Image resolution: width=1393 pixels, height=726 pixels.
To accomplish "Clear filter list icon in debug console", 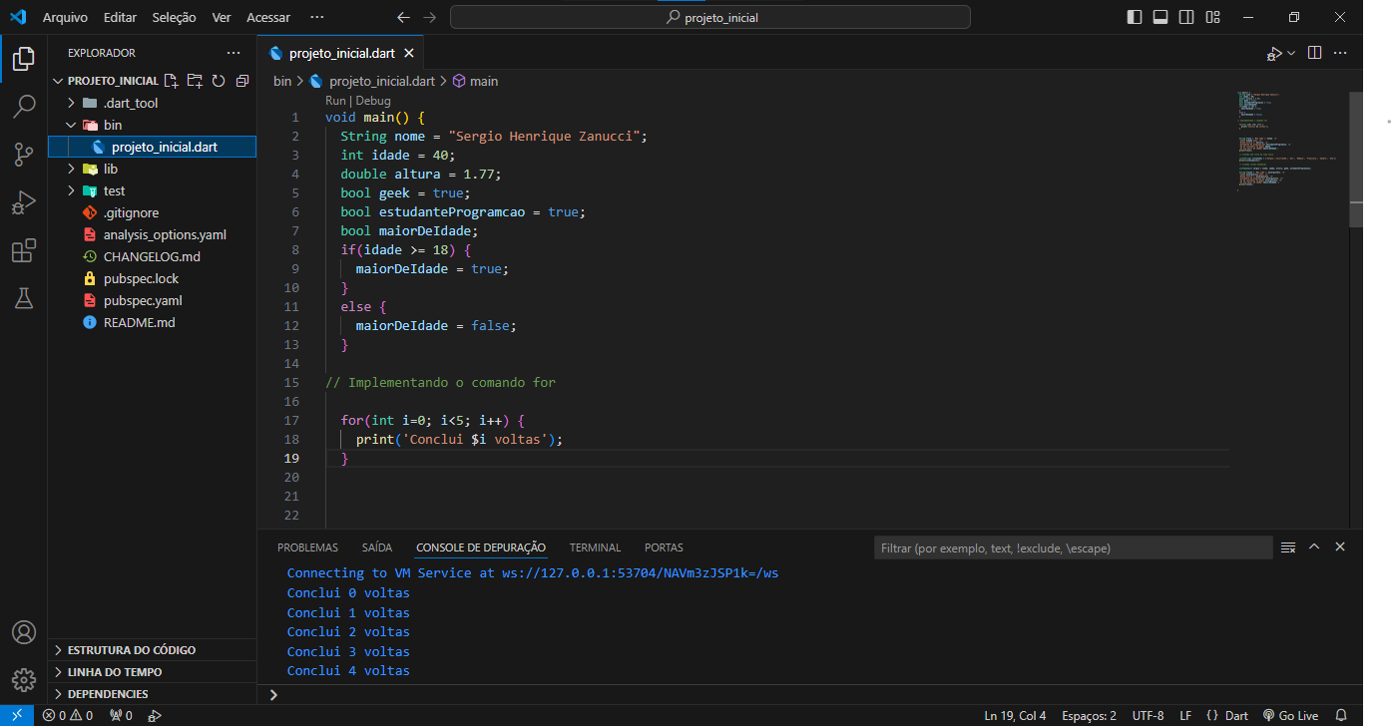I will point(1288,547).
